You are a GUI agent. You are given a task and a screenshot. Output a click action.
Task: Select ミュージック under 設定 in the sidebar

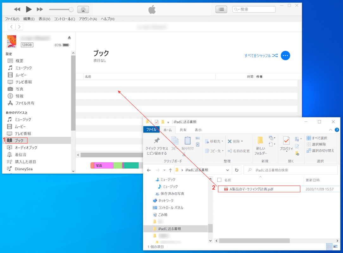click(23, 68)
